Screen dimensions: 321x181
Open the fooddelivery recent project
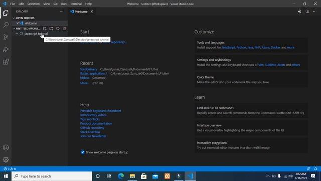(89, 69)
